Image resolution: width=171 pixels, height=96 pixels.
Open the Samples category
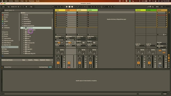point(6,51)
